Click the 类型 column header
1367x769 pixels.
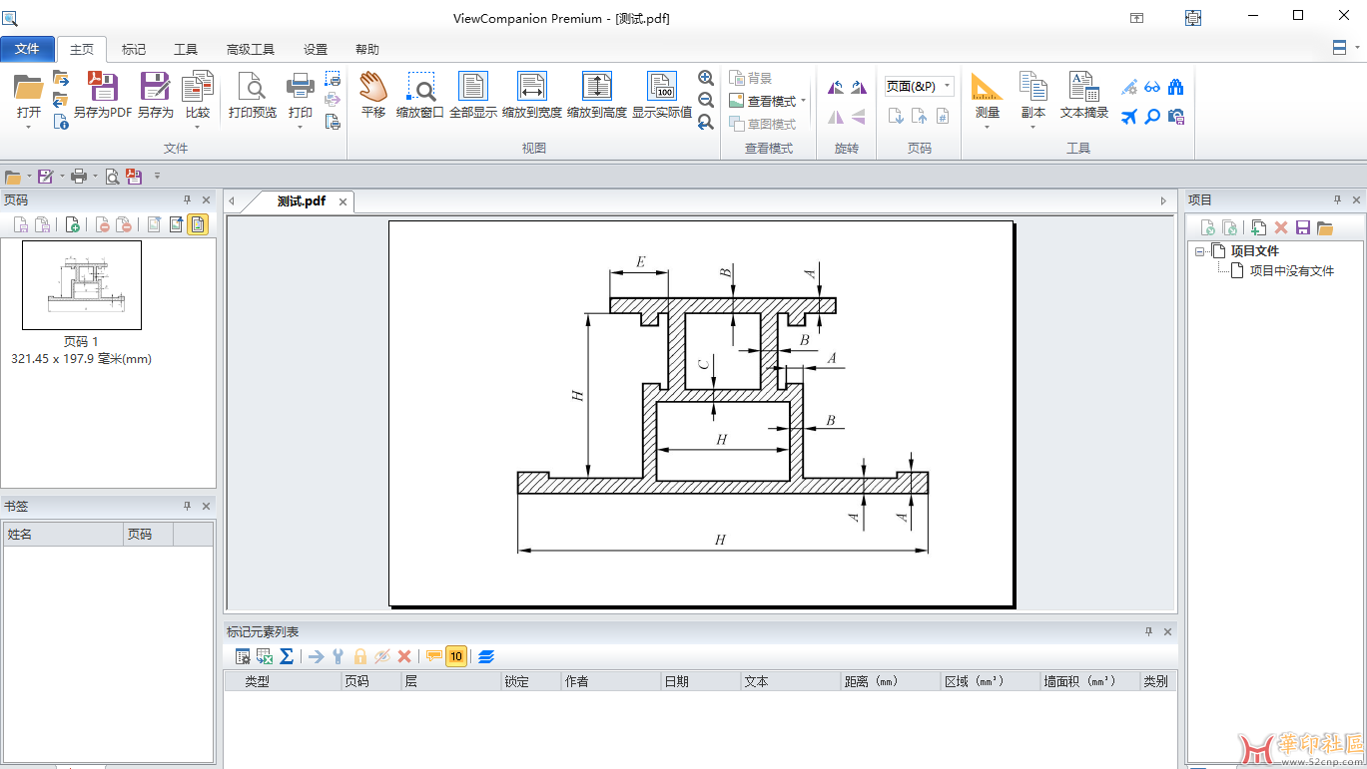(x=283, y=681)
